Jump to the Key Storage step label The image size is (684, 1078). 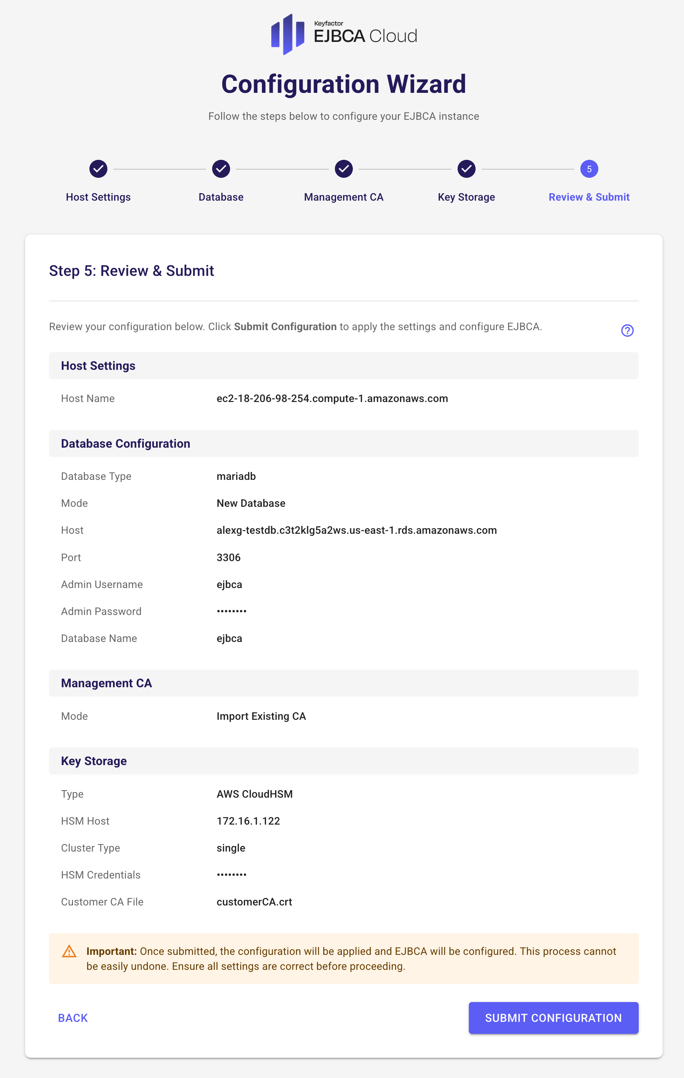tap(466, 197)
